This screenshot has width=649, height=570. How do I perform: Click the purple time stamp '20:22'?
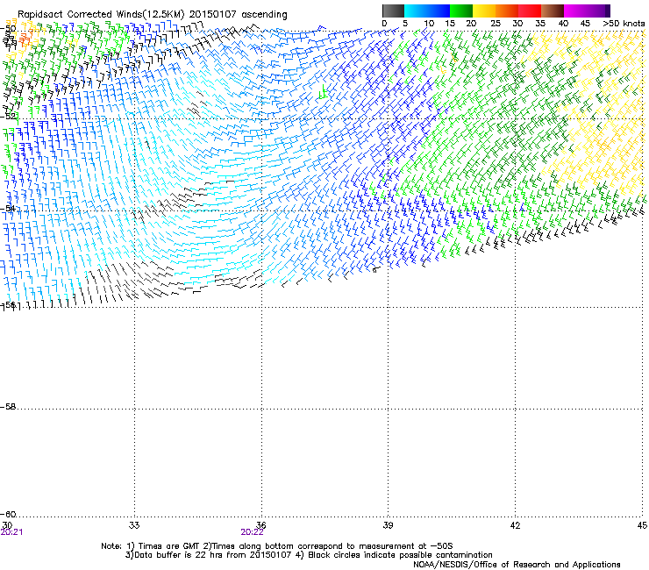click(x=252, y=532)
